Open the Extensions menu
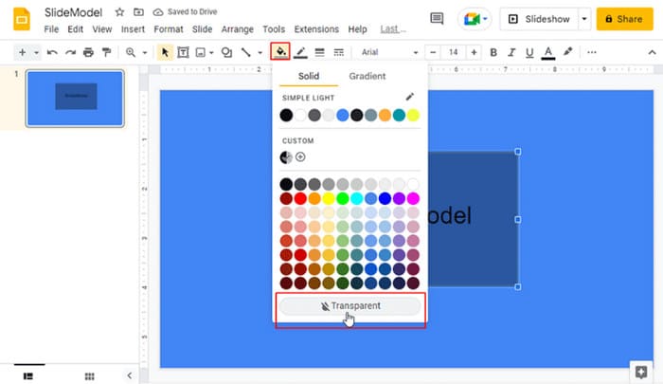This screenshot has width=663, height=384. 316,29
